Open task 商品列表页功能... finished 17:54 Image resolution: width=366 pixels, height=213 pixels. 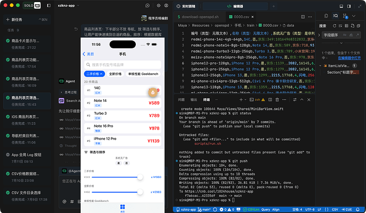pyautogui.click(x=27, y=63)
